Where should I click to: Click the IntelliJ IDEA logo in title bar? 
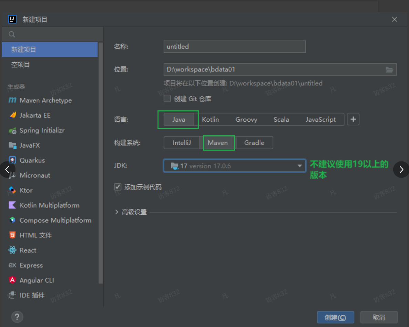12,19
